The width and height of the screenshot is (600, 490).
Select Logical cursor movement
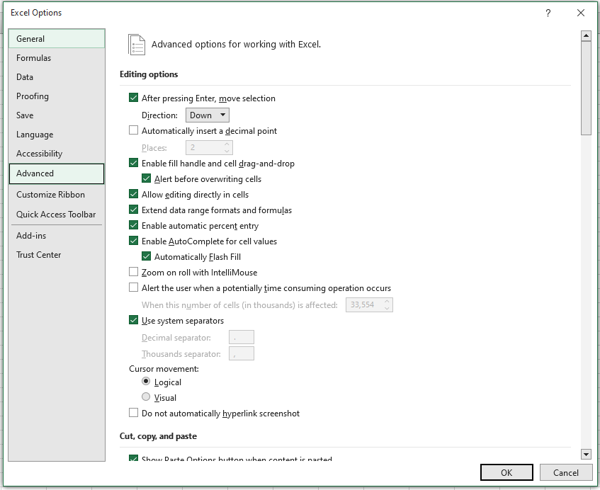coord(146,382)
